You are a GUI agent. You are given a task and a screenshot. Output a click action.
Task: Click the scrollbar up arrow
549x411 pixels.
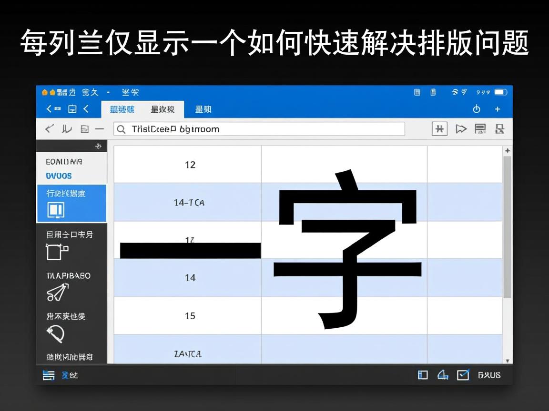point(508,151)
